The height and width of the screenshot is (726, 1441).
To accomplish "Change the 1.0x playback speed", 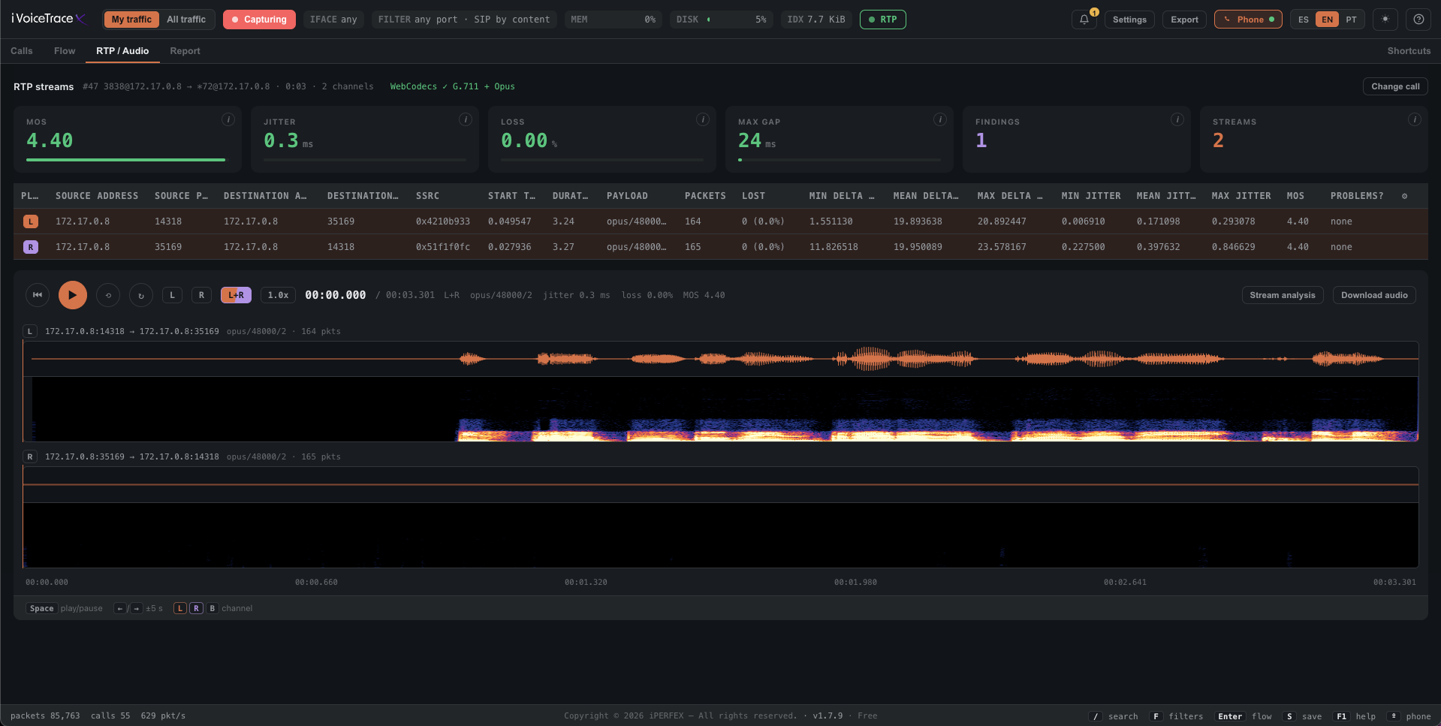I will (x=279, y=295).
